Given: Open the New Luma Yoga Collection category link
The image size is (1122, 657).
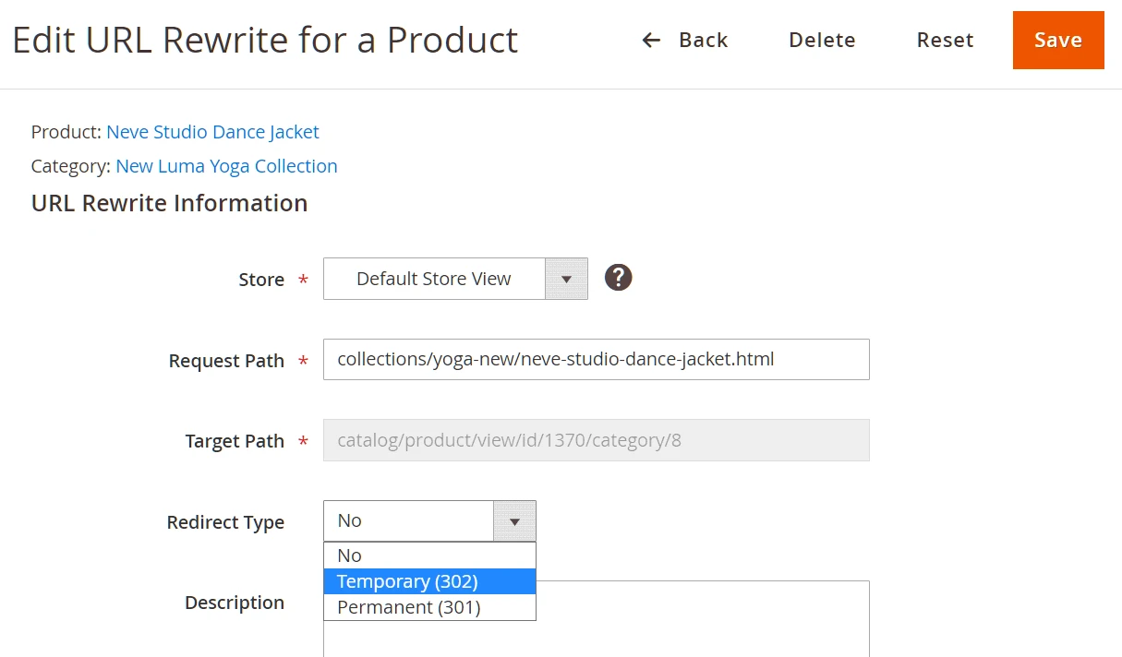Looking at the screenshot, I should pos(226,166).
